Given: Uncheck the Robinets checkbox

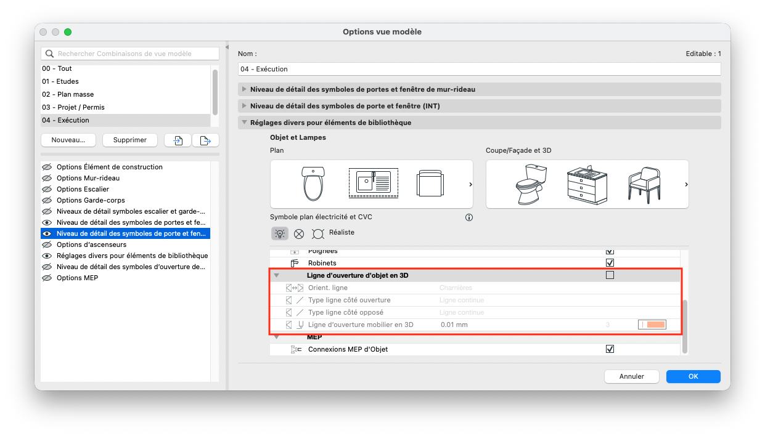Looking at the screenshot, I should (x=610, y=263).
